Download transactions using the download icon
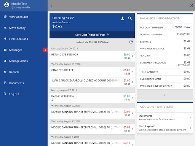Screen dimensions: 195x146 coord(122,18)
